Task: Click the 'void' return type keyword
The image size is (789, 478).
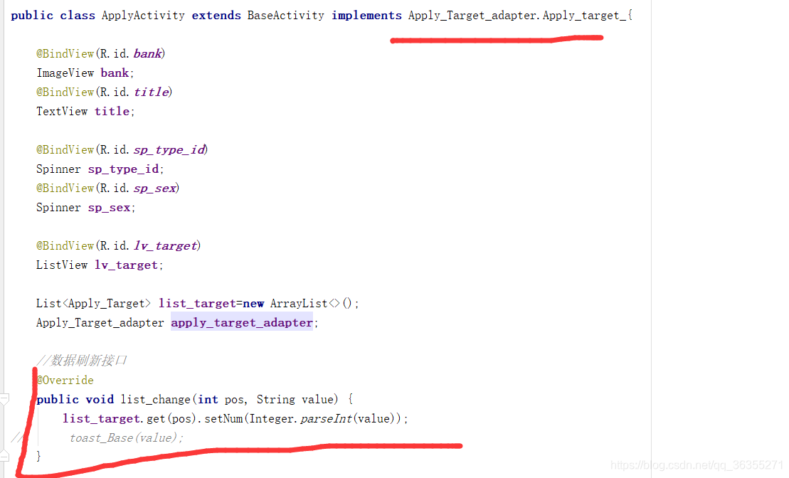Action: (x=100, y=400)
